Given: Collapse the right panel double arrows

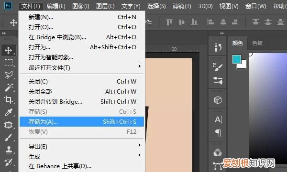Looking at the screenshot, I should point(221,33).
